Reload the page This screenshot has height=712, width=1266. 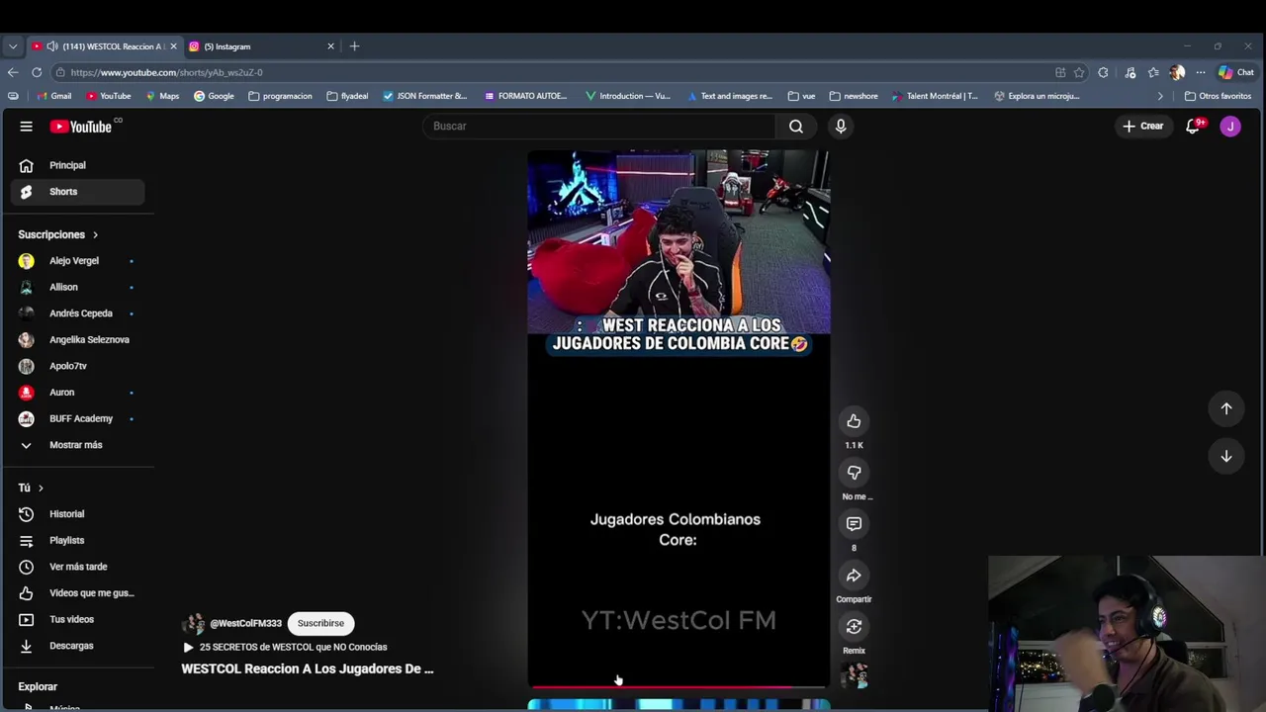[37, 72]
